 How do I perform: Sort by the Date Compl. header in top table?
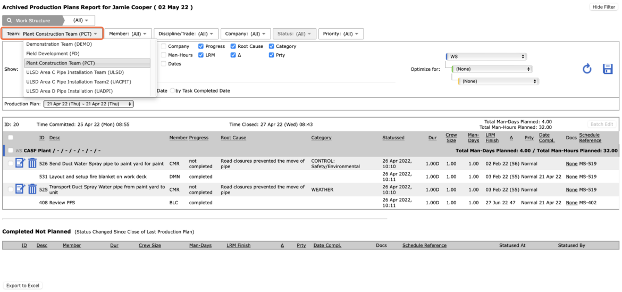547,138
